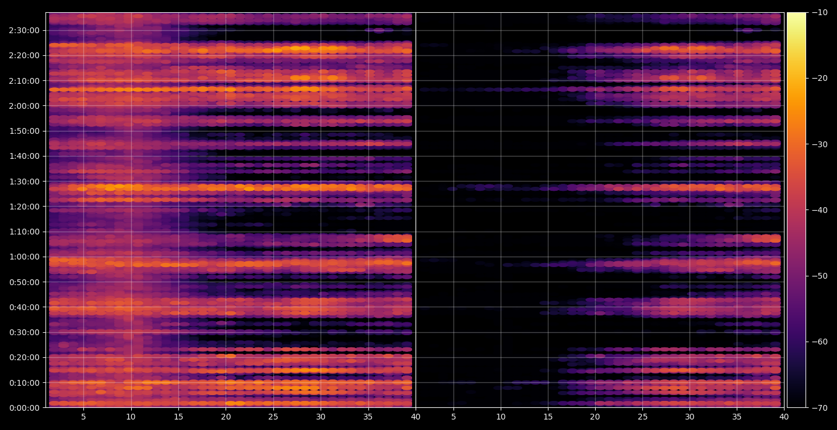Click x-axis tick 35 of the left heatmap

(x=368, y=417)
